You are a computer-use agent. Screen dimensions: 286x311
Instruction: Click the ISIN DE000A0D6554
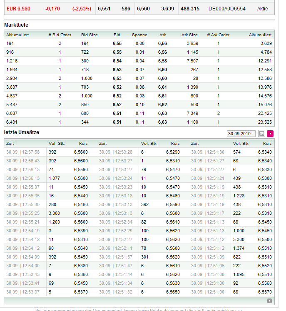227,8
